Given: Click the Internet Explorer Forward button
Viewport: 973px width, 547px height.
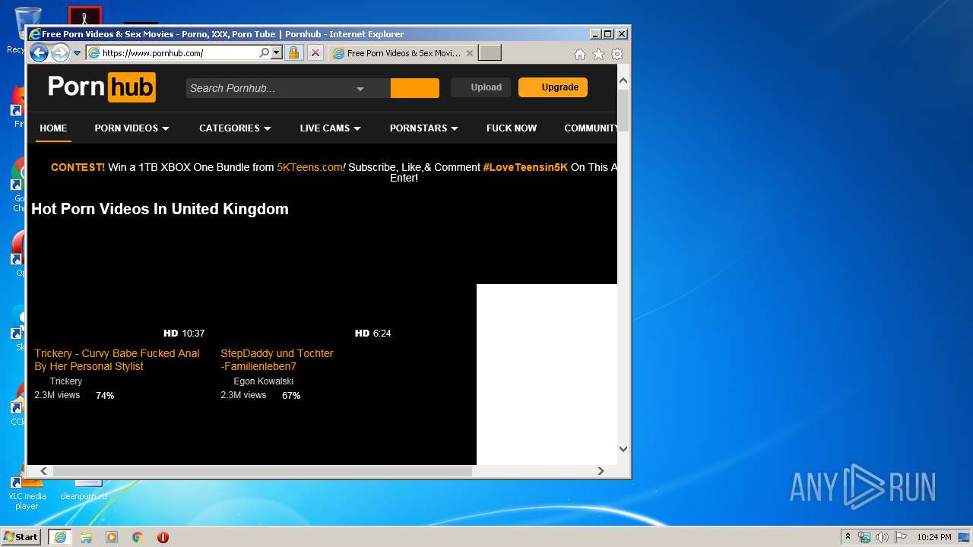Looking at the screenshot, I should click(x=60, y=52).
